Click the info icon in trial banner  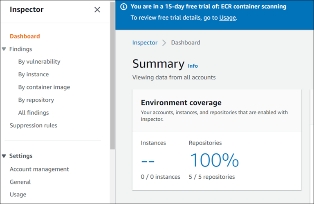[x=124, y=7]
